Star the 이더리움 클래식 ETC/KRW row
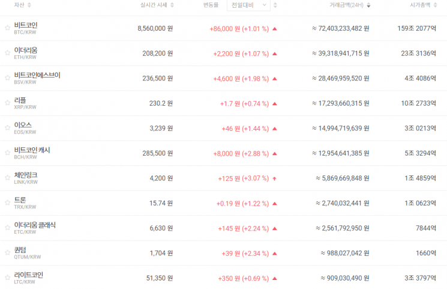Image resolution: width=447 pixels, height=289 pixels. (7, 228)
